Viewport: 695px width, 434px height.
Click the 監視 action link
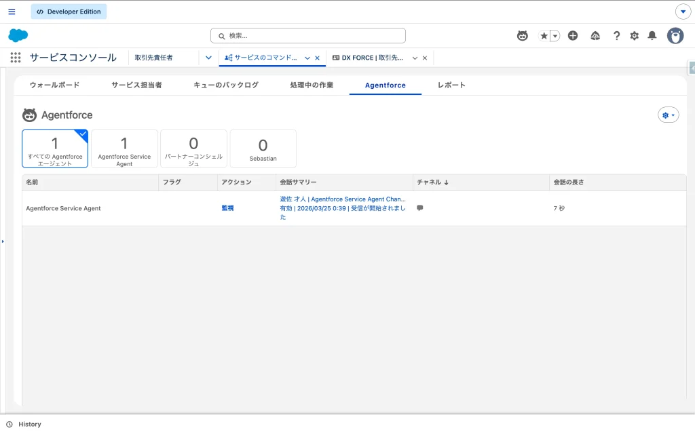(x=227, y=208)
